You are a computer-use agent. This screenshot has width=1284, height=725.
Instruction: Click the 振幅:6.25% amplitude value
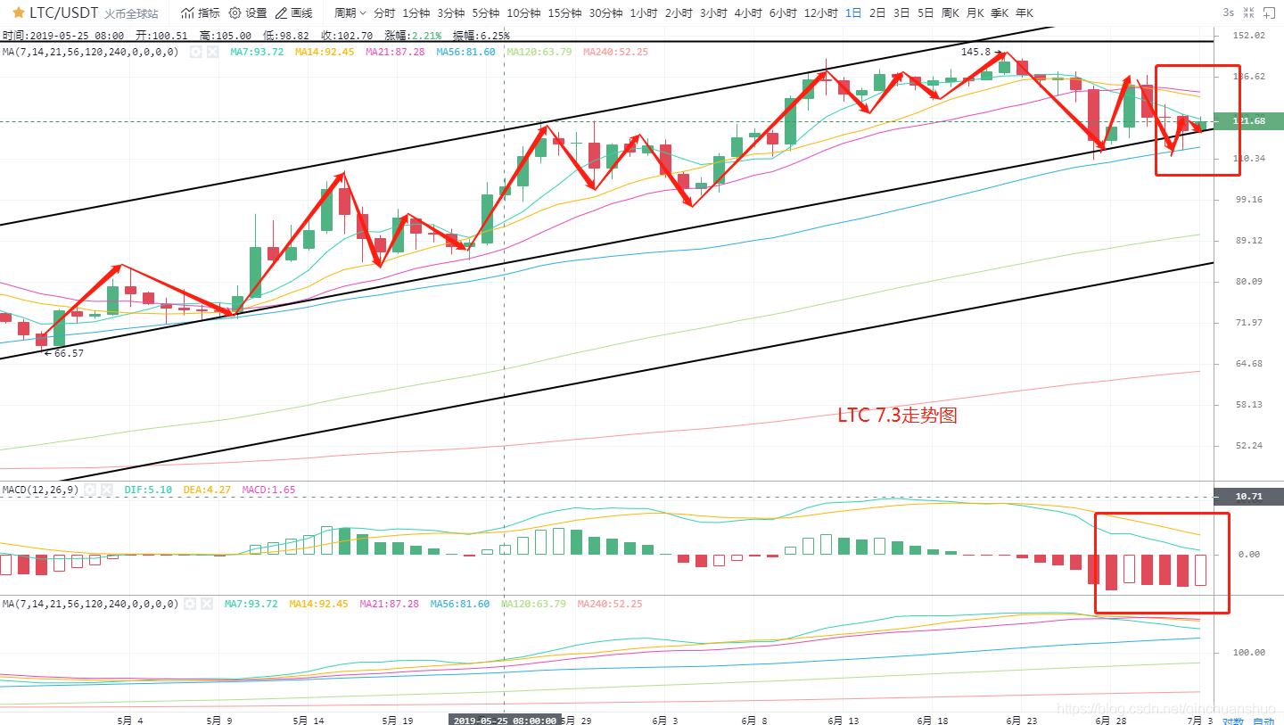point(481,36)
